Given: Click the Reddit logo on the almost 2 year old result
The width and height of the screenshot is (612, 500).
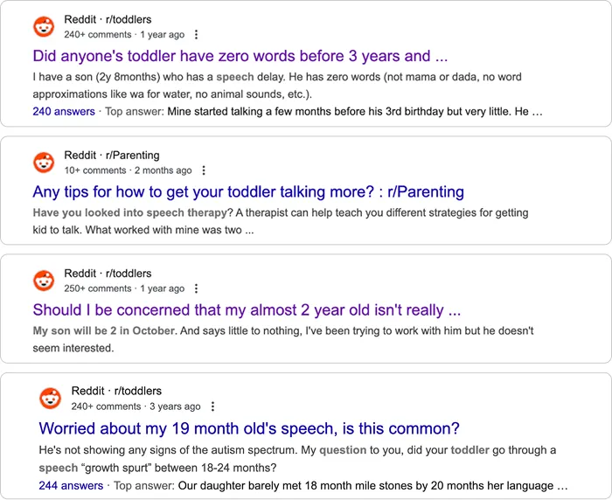Looking at the screenshot, I should [x=44, y=281].
